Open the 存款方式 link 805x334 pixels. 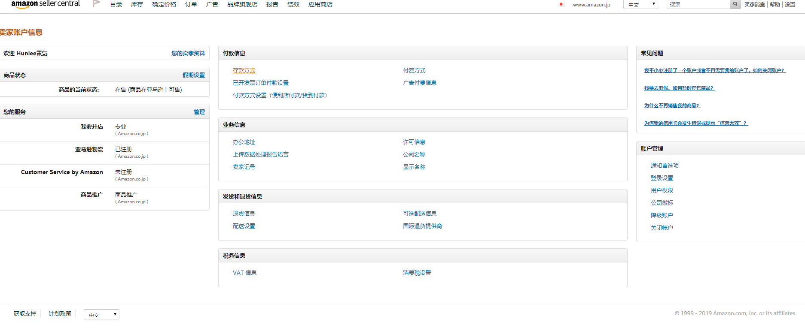pos(244,70)
